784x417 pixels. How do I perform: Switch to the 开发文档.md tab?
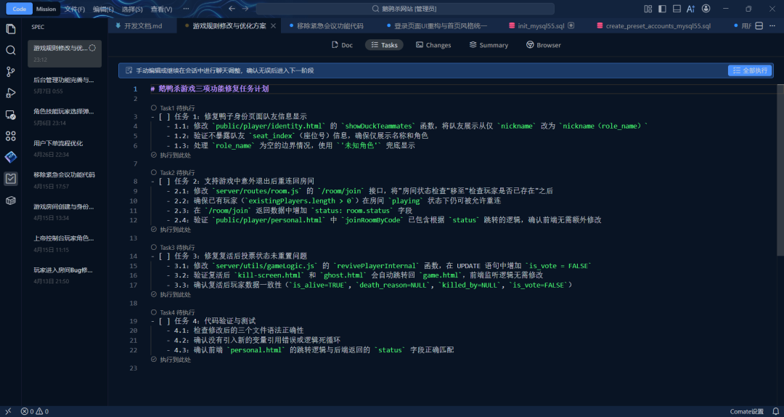coord(142,26)
